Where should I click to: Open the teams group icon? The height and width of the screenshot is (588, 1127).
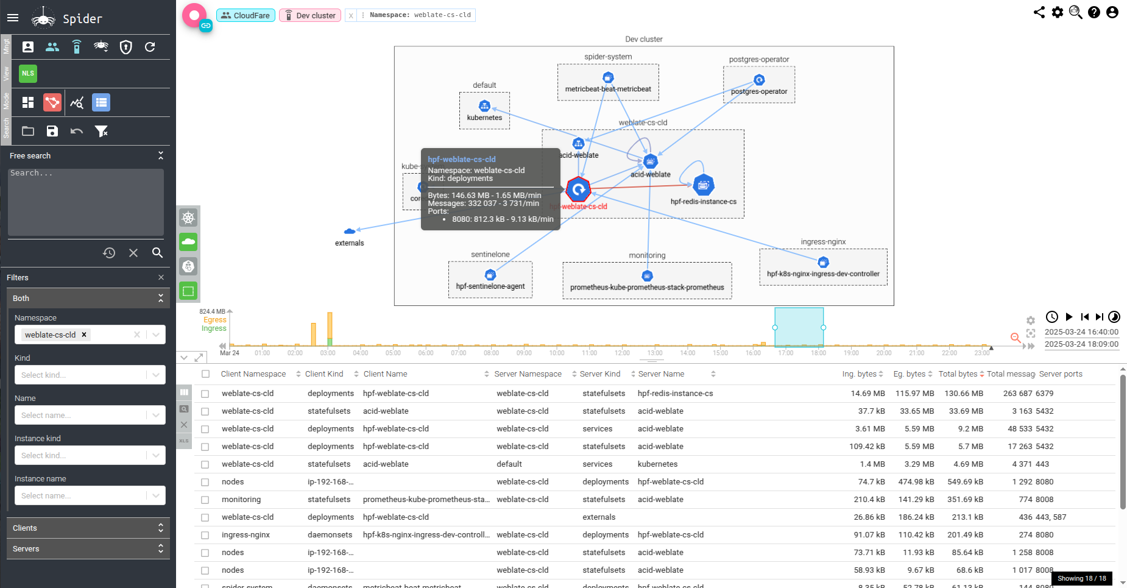pyautogui.click(x=52, y=47)
